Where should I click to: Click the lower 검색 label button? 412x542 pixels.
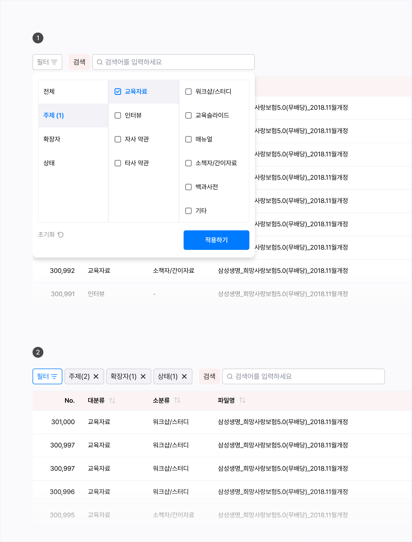tap(209, 376)
